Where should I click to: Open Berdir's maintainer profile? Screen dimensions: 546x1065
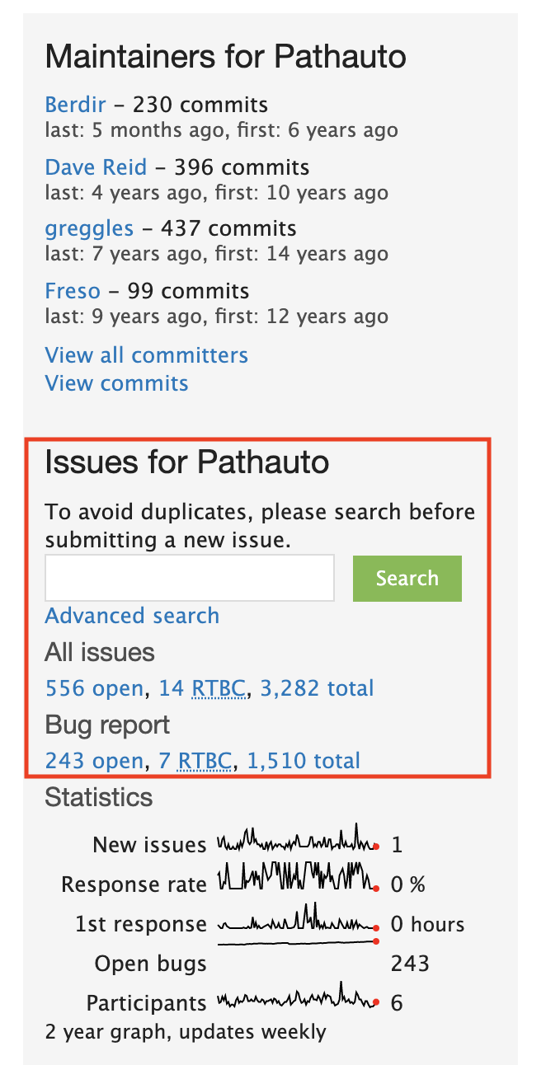(x=76, y=106)
